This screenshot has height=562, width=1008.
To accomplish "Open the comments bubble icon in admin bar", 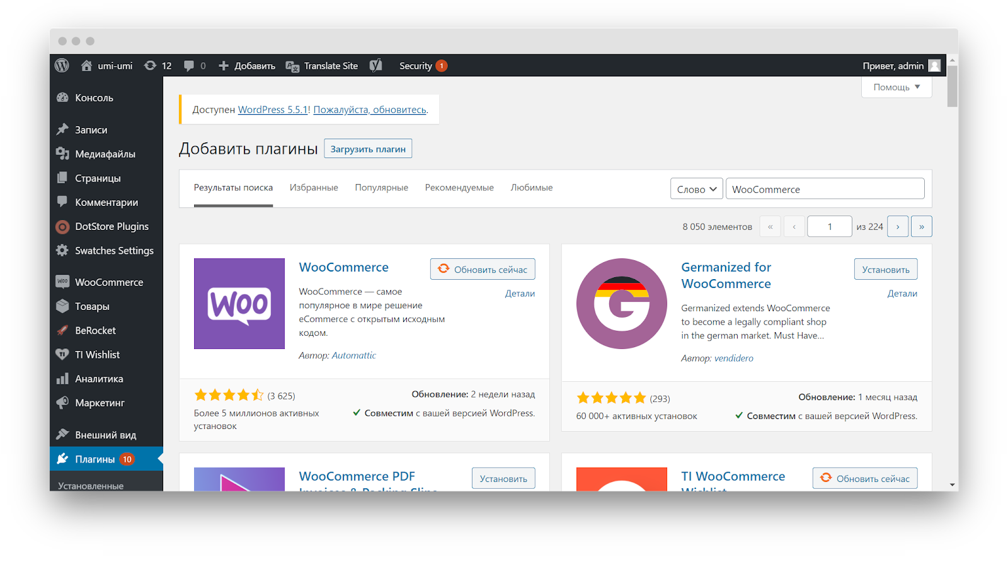I will 189,66.
